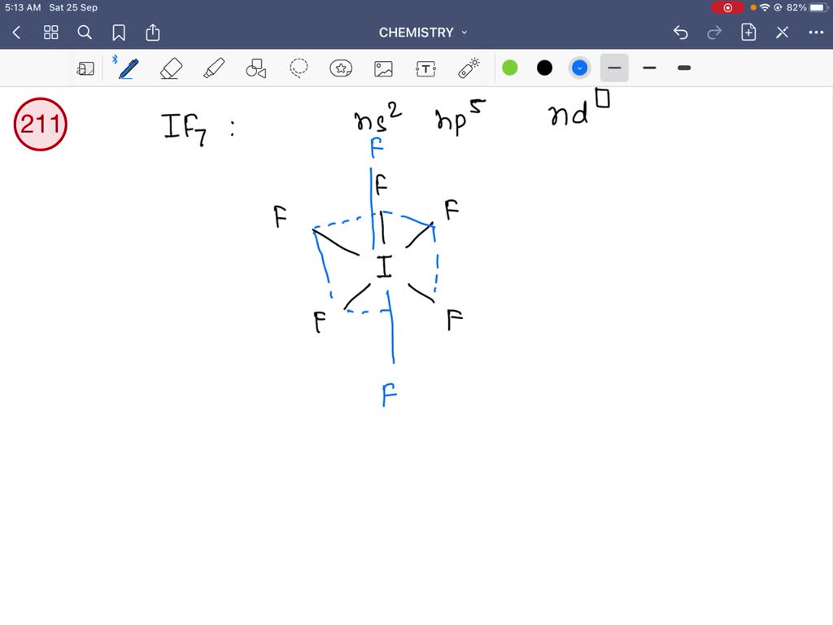The width and height of the screenshot is (833, 625).
Task: Select the Highlighter tool
Action: [x=213, y=68]
